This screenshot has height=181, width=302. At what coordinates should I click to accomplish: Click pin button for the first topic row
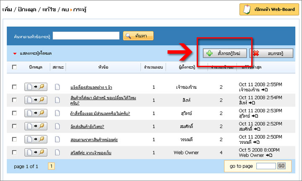36,87
